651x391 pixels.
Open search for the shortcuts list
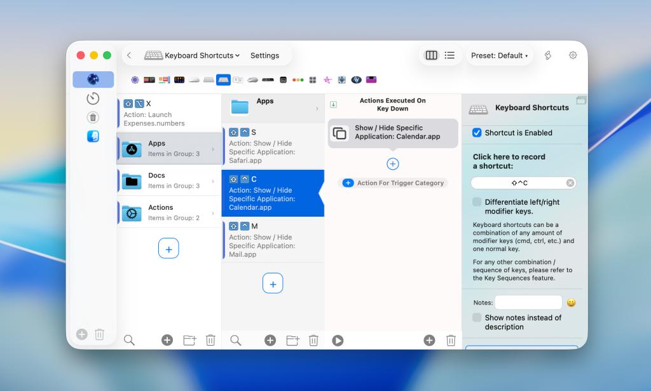click(236, 341)
